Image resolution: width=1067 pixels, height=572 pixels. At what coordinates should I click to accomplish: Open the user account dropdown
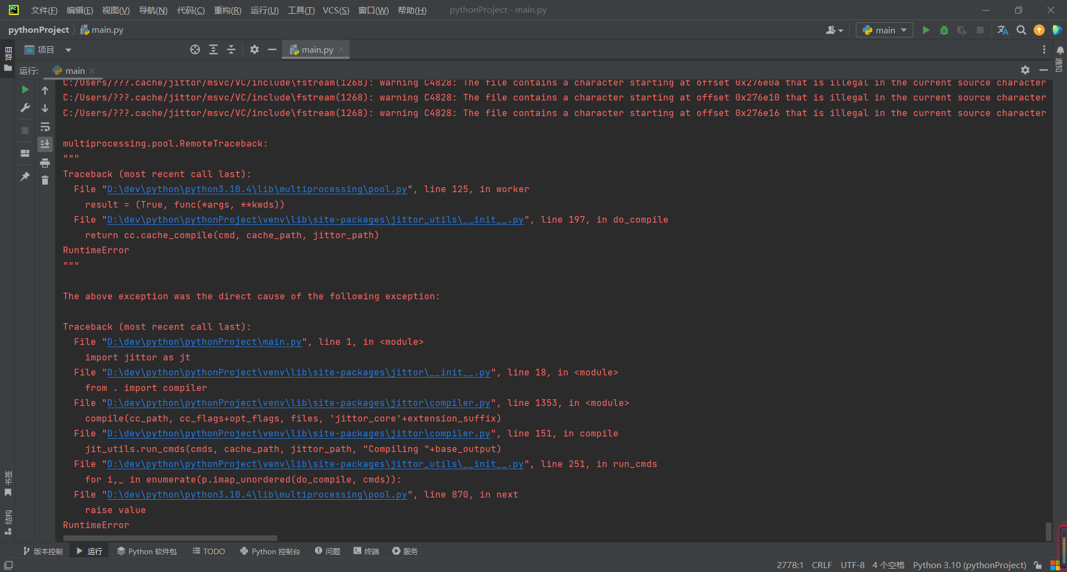pyautogui.click(x=834, y=30)
